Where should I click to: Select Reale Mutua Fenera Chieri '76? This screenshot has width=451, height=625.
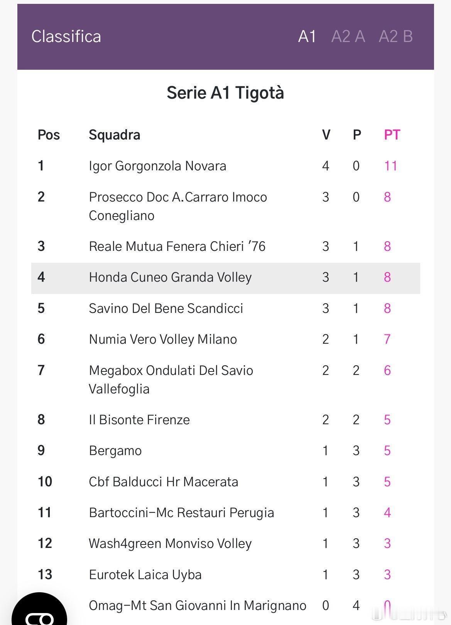(177, 246)
